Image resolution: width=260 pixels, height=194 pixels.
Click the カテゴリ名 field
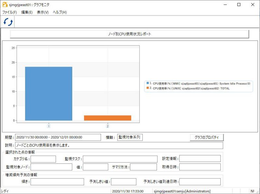point(43,159)
